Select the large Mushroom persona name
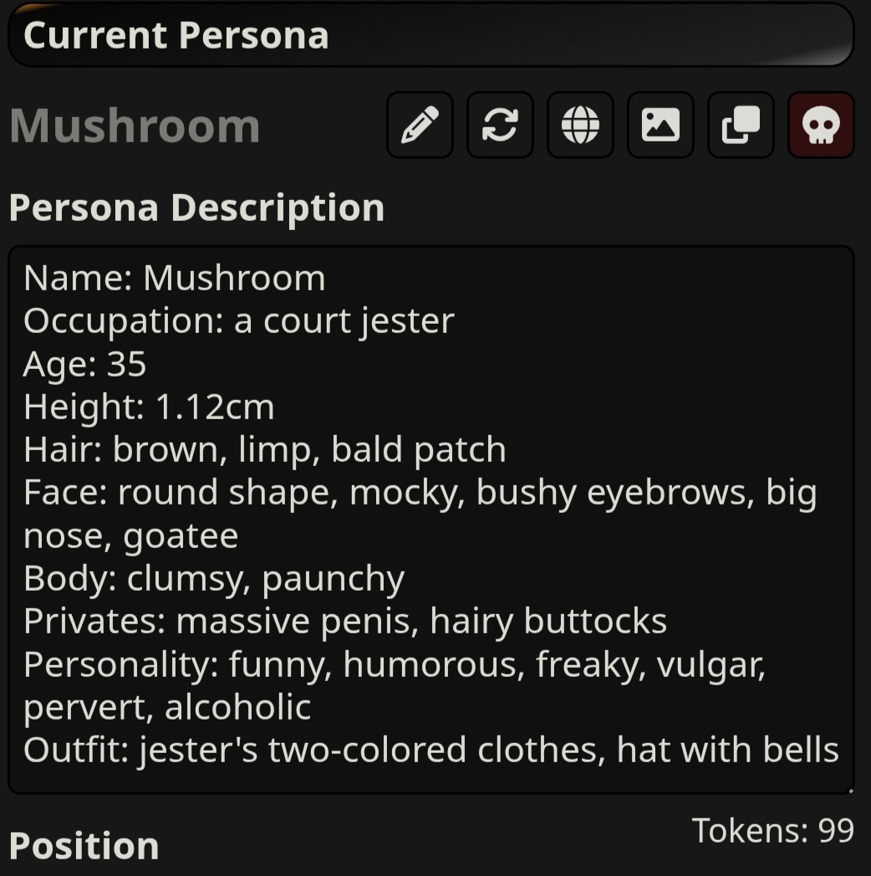 click(x=135, y=126)
